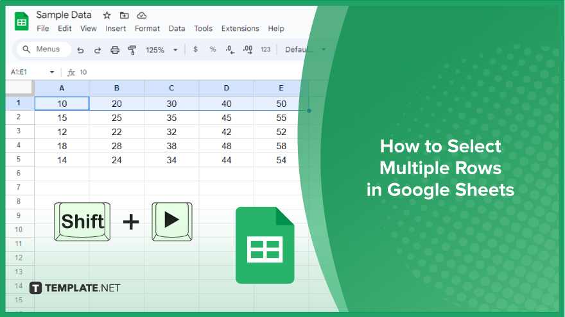
Task: Click cell A5 with value 14
Action: tap(62, 159)
